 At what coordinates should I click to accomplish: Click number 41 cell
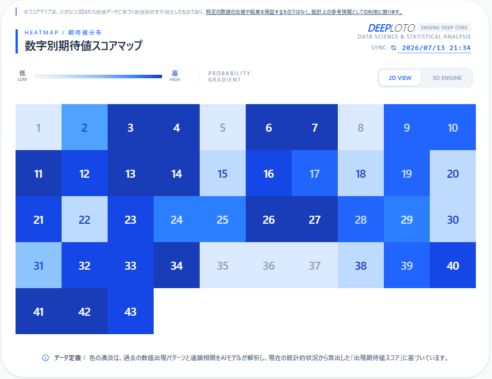(x=39, y=311)
